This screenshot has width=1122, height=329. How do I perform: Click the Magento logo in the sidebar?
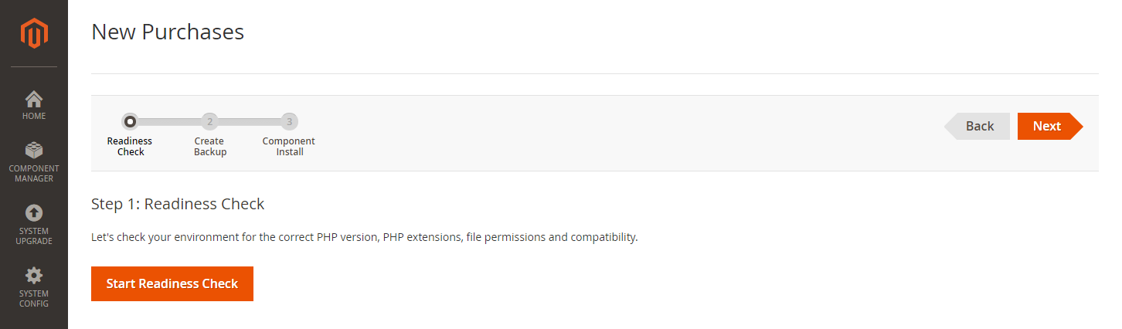pos(34,33)
